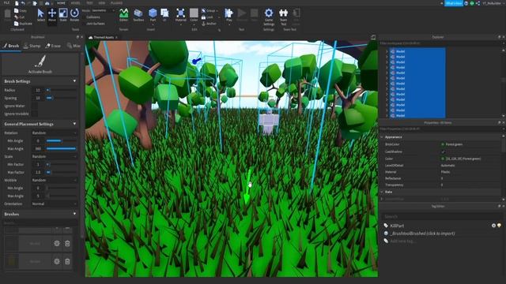Click the Min Angle rotation value field
This screenshot has height=284, width=506.
[x=38, y=140]
